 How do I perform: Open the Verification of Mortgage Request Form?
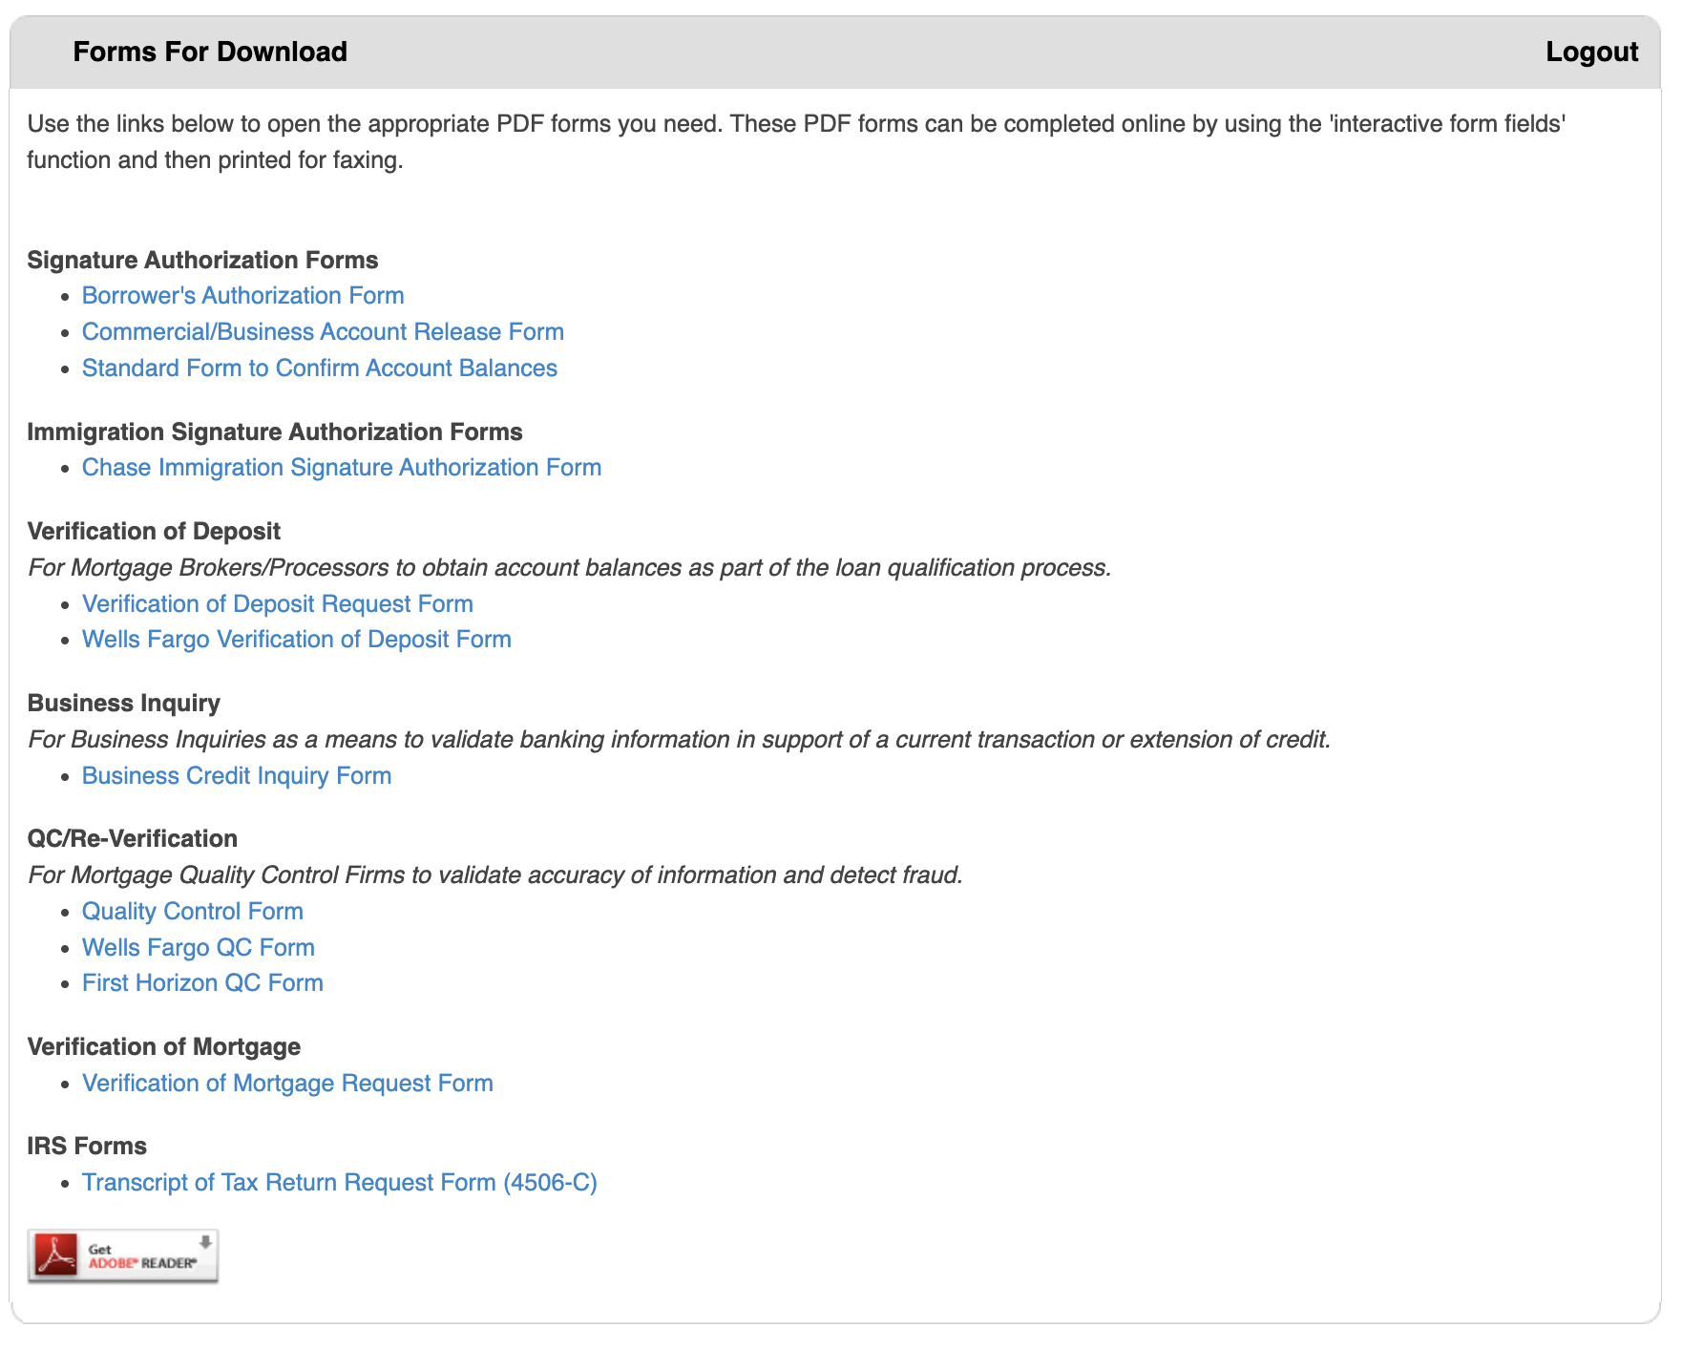point(287,1083)
